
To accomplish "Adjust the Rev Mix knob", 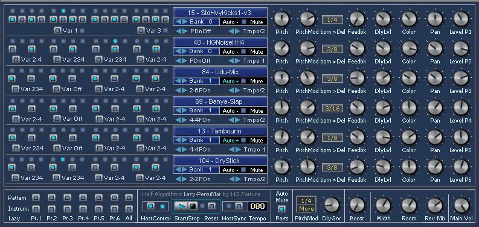I will (x=435, y=206).
